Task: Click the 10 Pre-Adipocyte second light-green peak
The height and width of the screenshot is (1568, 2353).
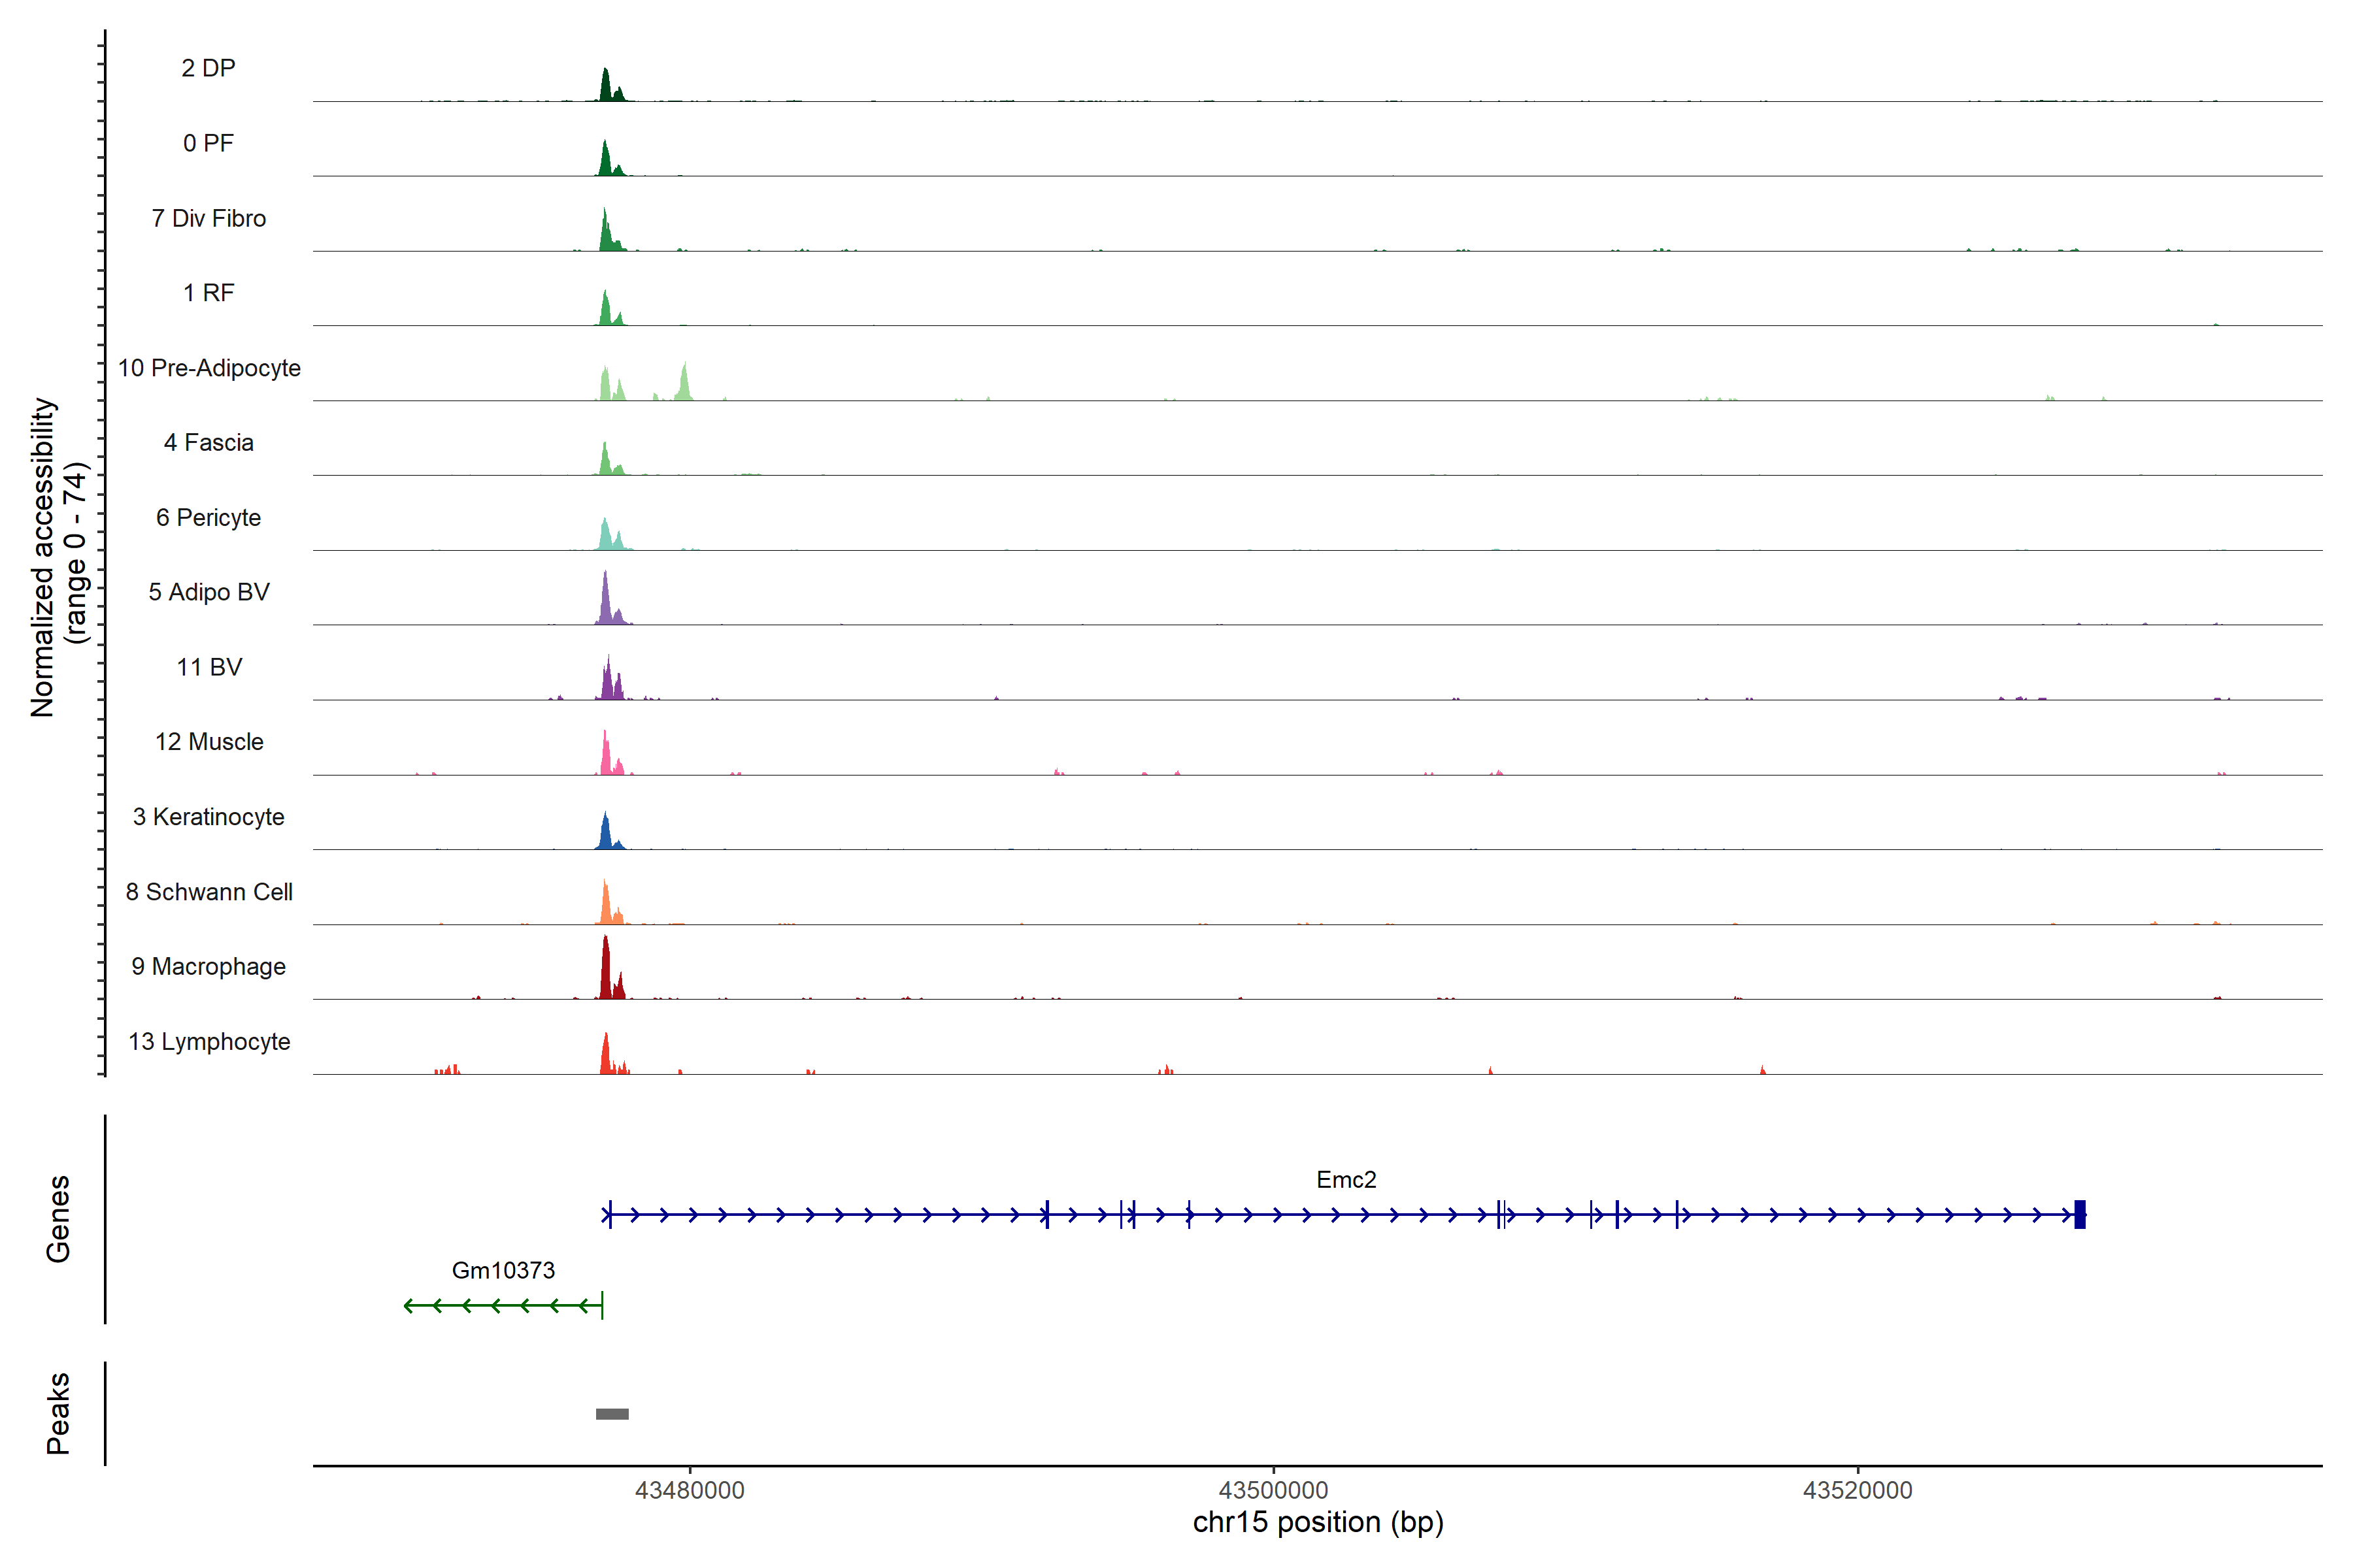Action: (684, 384)
